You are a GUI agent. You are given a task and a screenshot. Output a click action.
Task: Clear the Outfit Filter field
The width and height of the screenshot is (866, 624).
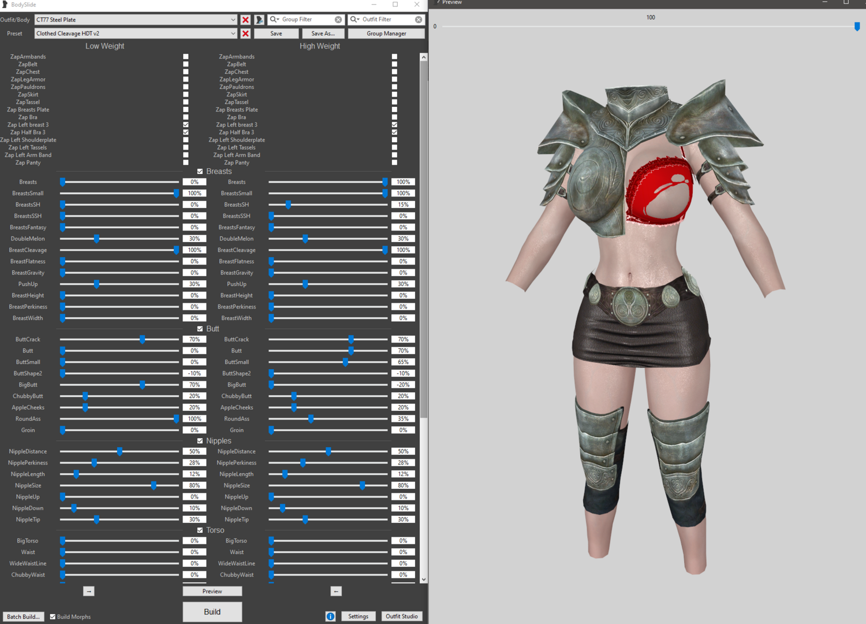(419, 20)
